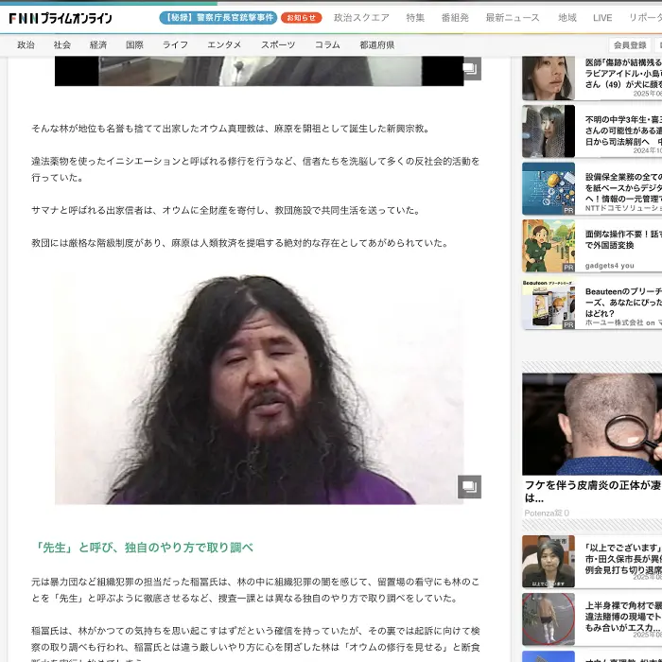Open the Beauteen bleach PR thumbnail

548,304
